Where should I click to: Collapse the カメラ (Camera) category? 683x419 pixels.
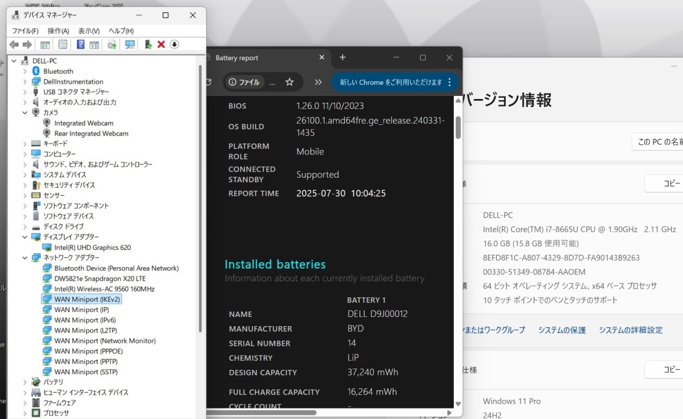click(25, 113)
